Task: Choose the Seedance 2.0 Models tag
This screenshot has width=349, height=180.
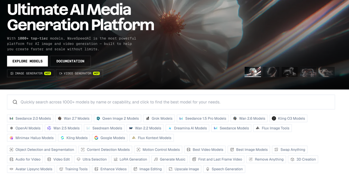Action: (x=30, y=118)
